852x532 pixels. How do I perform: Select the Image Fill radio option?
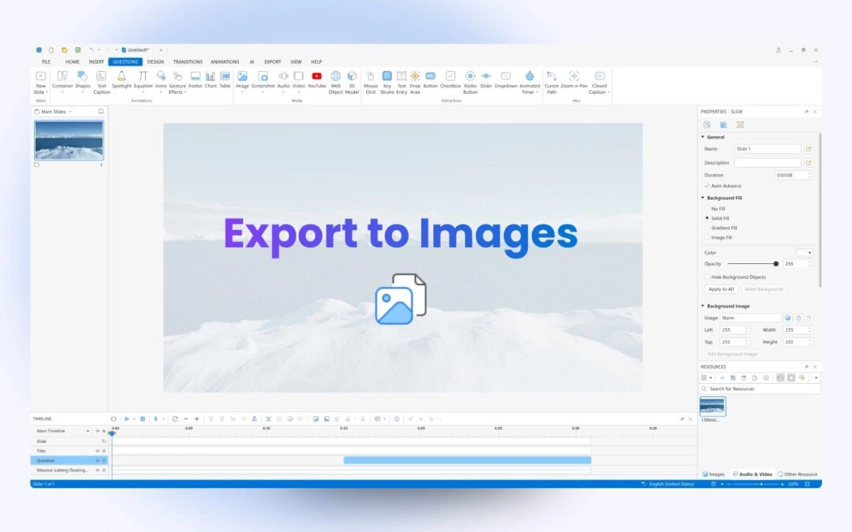(x=708, y=237)
